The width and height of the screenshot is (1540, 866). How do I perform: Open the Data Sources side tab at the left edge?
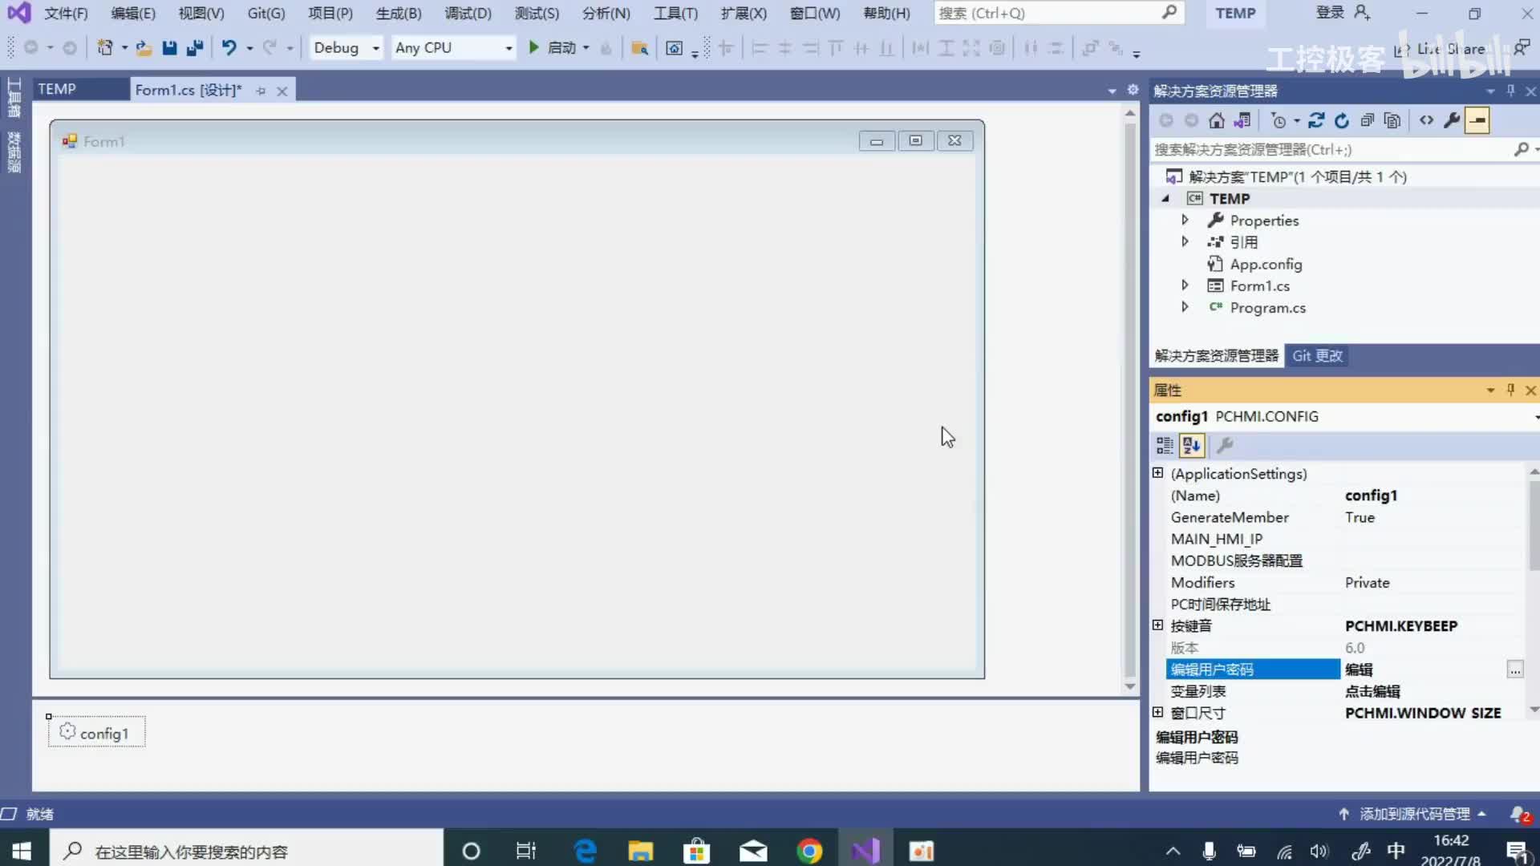click(x=14, y=152)
